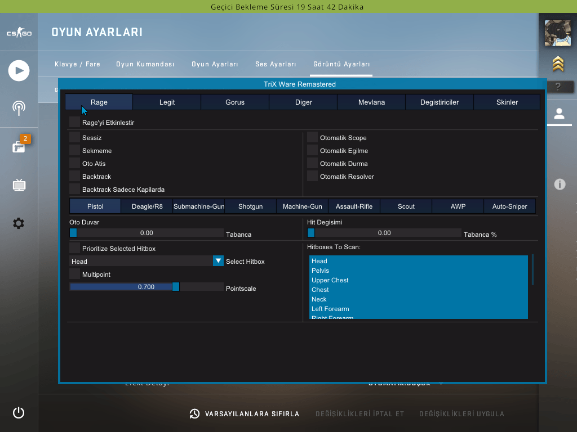The image size is (577, 432).
Task: Click the power quit icon
Action: click(19, 412)
